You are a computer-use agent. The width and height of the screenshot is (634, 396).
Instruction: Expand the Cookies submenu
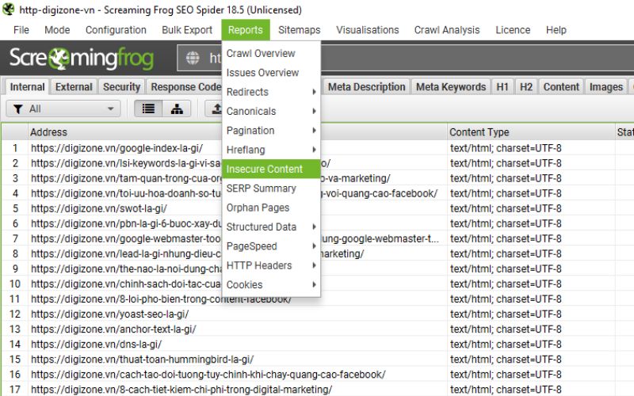click(x=271, y=284)
